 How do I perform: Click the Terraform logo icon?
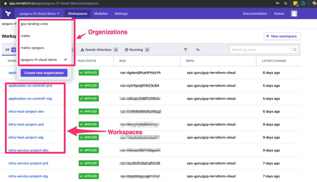(x=8, y=13)
